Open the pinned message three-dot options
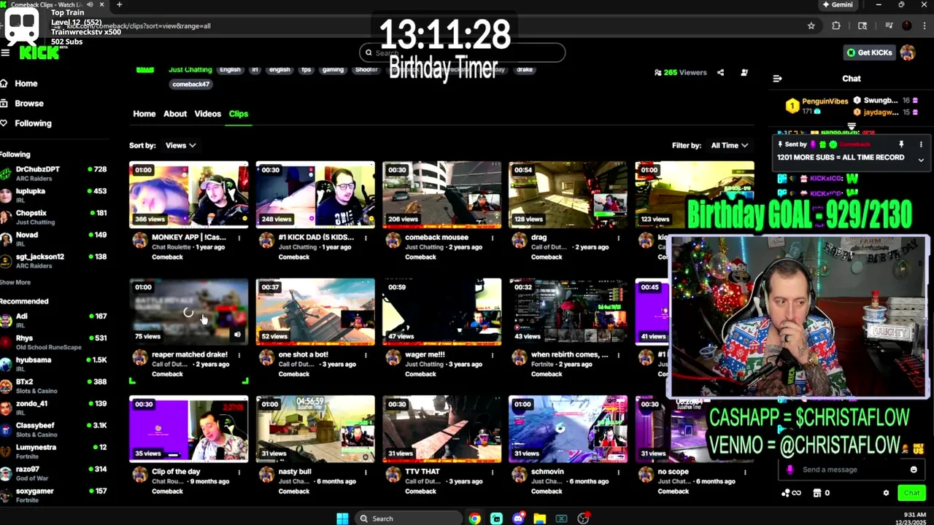 click(921, 144)
